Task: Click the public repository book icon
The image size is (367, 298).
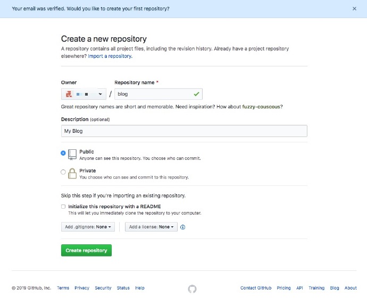Action: click(x=73, y=154)
